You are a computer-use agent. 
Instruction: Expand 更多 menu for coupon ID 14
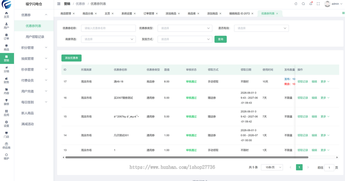tap(325, 135)
